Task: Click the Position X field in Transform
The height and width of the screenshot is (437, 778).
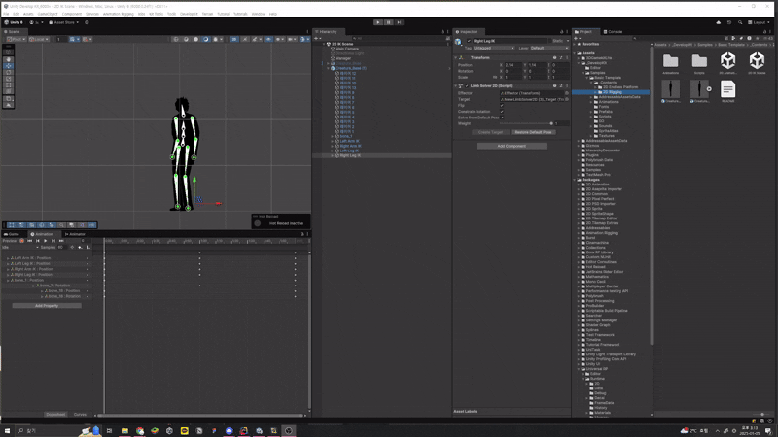Action: pos(513,65)
